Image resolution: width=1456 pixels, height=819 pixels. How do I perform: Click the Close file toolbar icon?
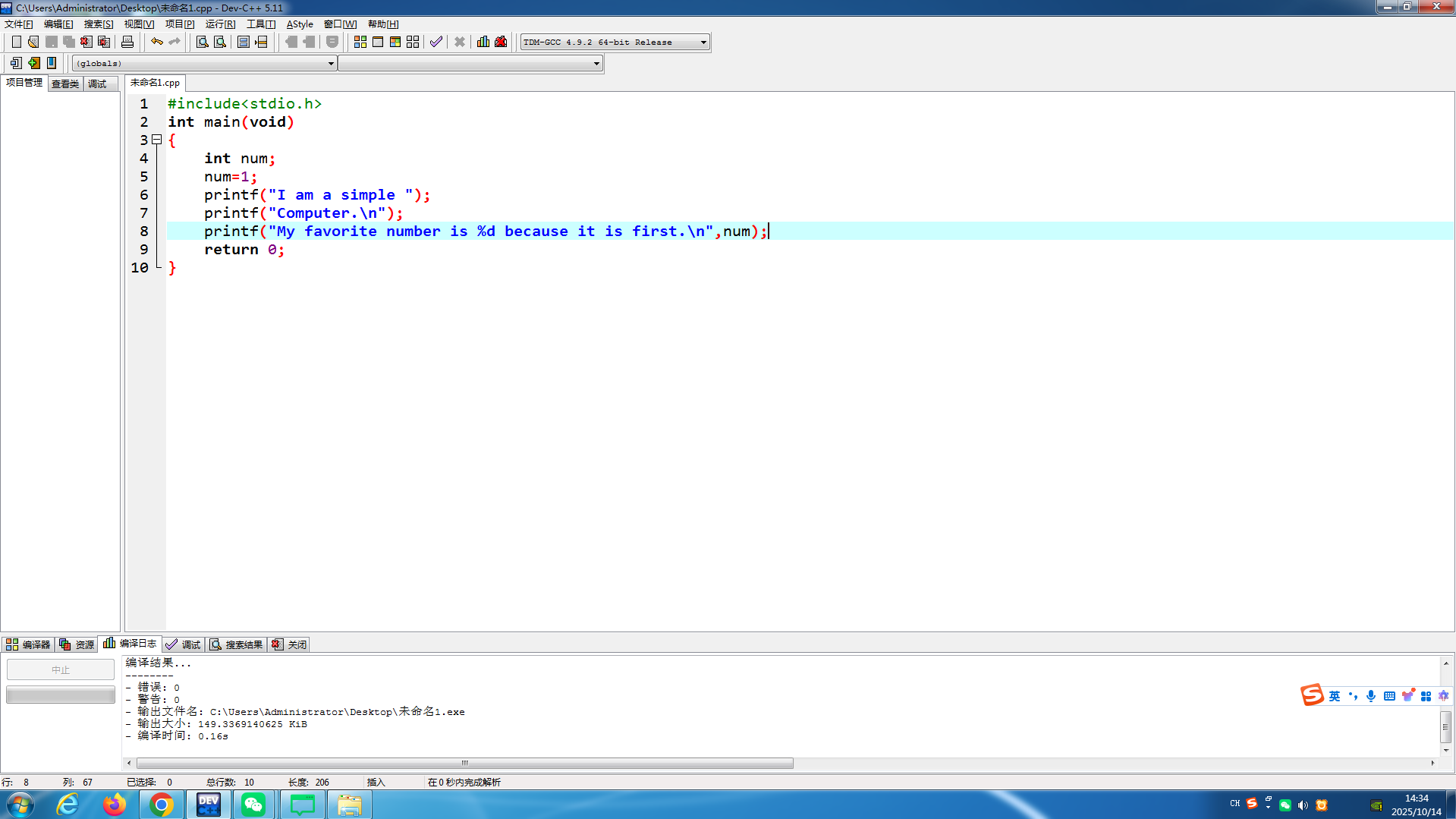pos(86,42)
